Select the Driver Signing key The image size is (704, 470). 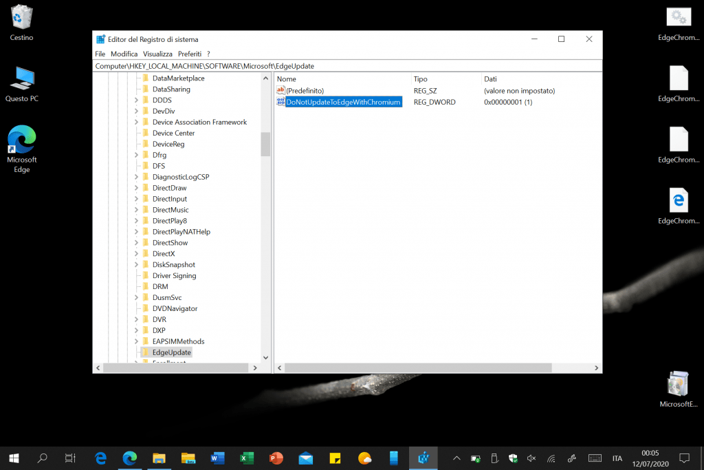tap(174, 276)
